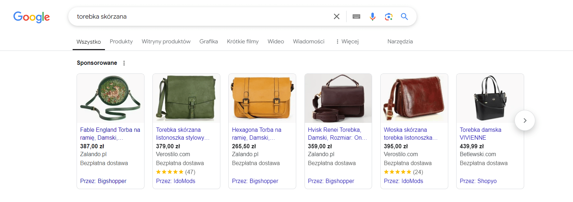Screen dimensions: 573x202
Task: Click "Bezpłatna dostawa" under Betlewski.com
Action: 483,163
